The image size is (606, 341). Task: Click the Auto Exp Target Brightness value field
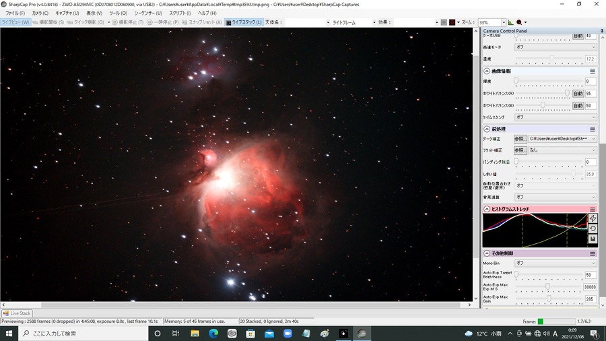coord(590,275)
